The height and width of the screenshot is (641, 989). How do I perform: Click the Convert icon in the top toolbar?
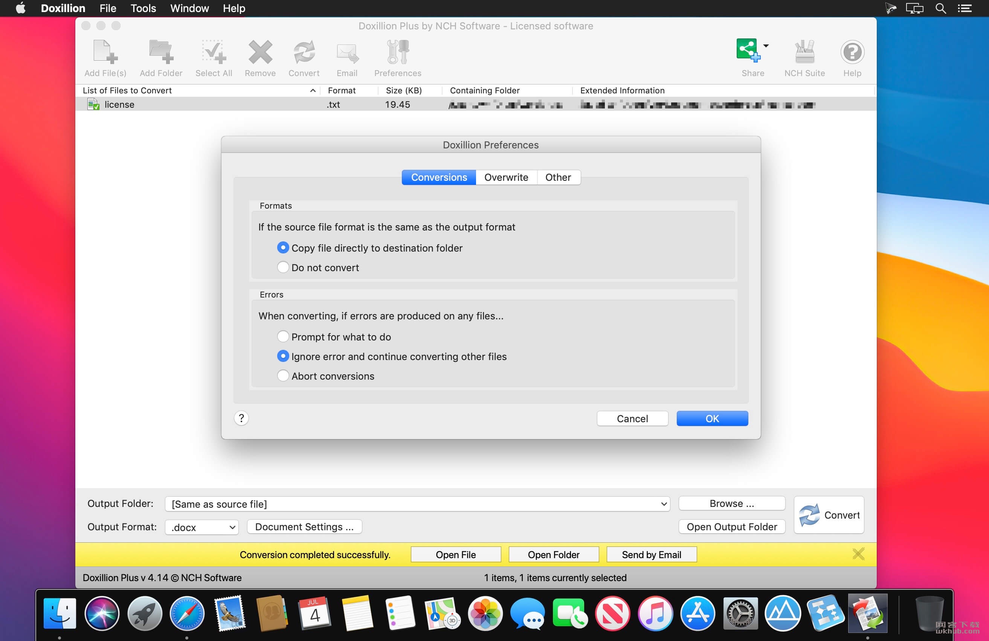point(304,52)
